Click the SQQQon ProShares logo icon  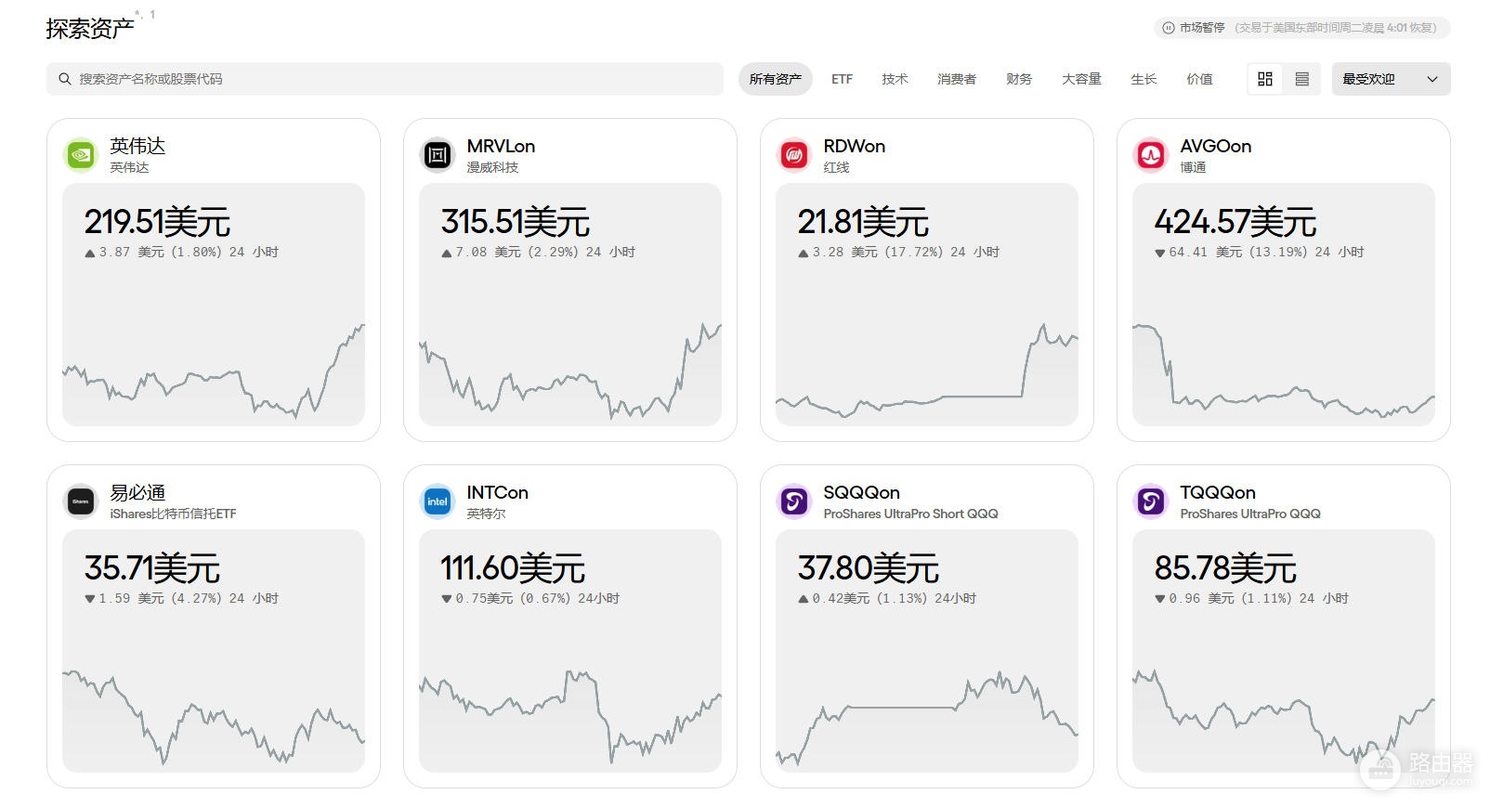794,501
